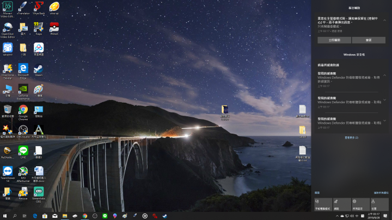392x220 pixels.
Task: Open the Recuva desktop shortcut
Action: coord(23,193)
